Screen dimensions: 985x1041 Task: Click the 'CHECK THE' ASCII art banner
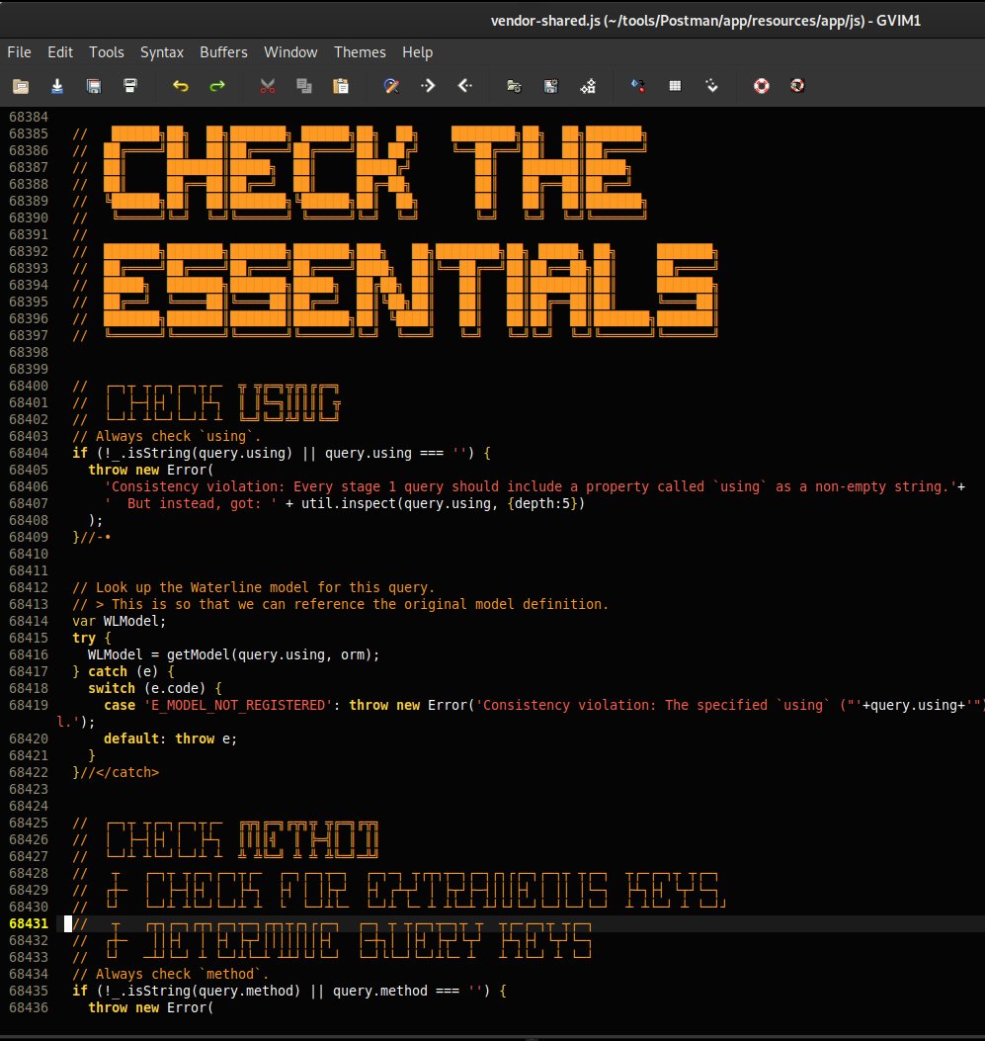tap(374, 171)
